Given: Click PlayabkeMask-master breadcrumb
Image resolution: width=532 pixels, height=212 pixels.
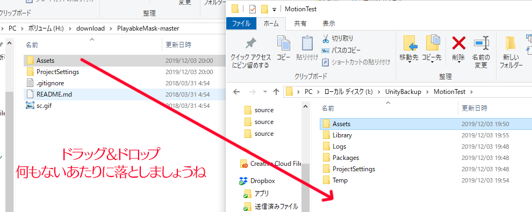Looking at the screenshot, I should click(x=148, y=28).
